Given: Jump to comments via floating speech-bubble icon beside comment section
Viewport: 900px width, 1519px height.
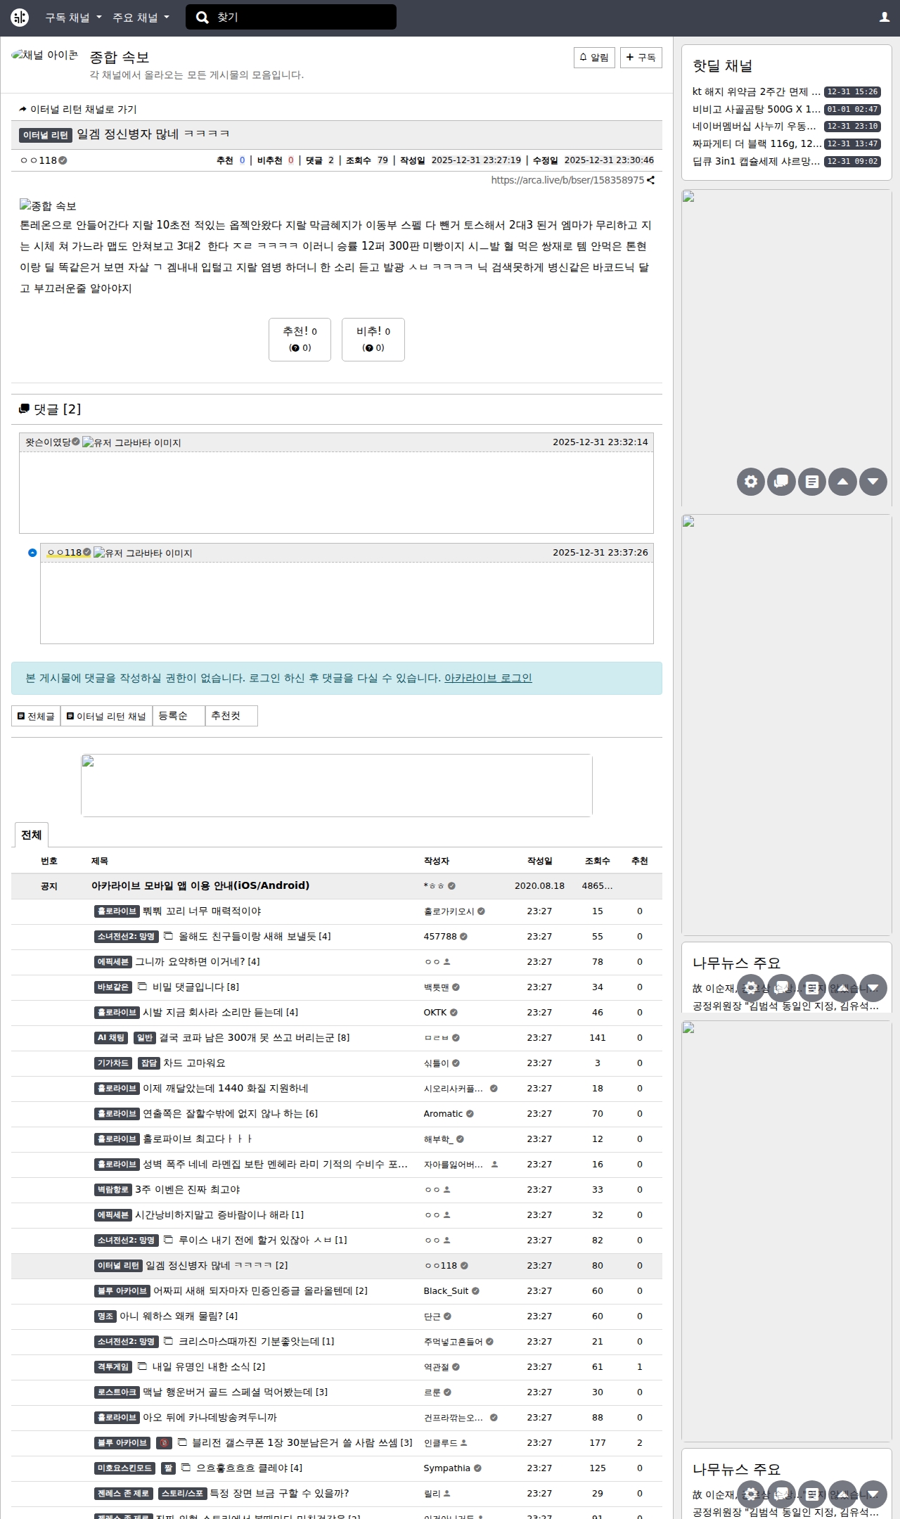Looking at the screenshot, I should pyautogui.click(x=781, y=482).
